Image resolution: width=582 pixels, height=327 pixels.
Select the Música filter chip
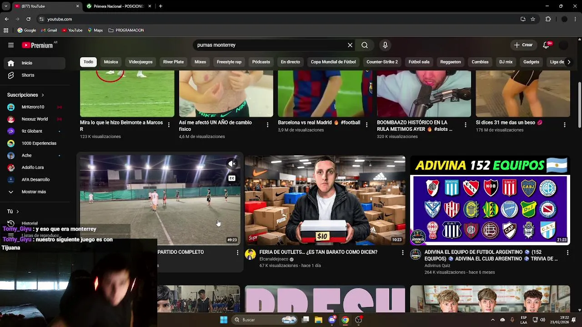(111, 62)
